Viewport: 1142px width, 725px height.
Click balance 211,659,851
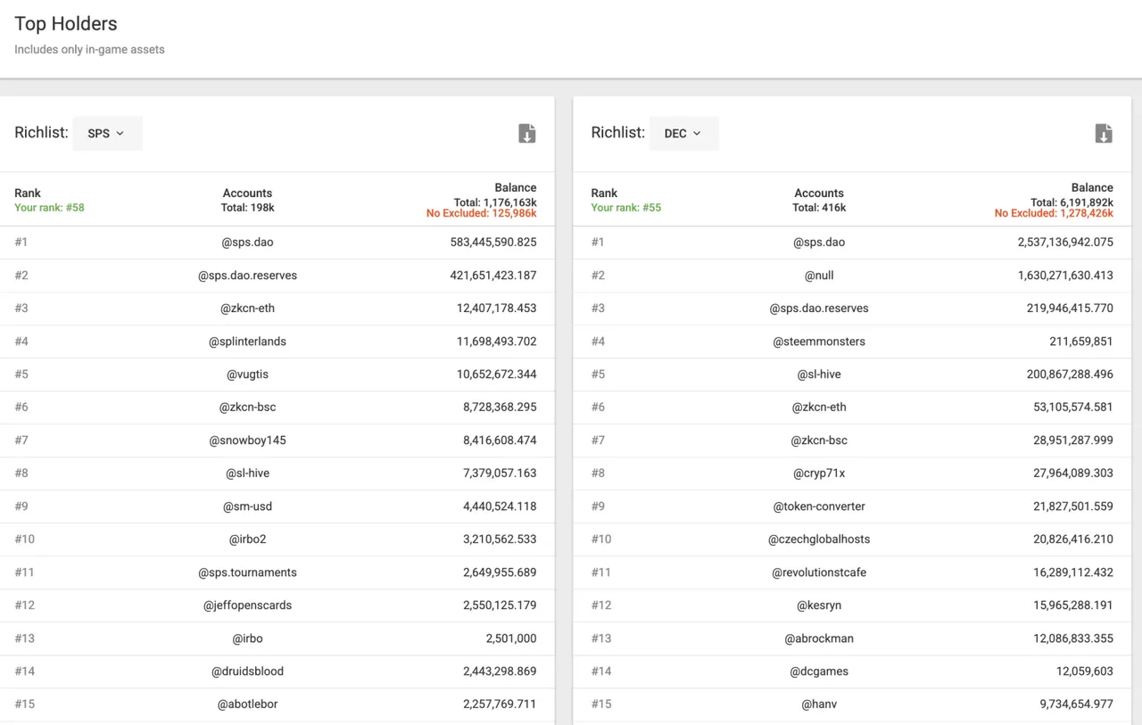tap(1081, 342)
